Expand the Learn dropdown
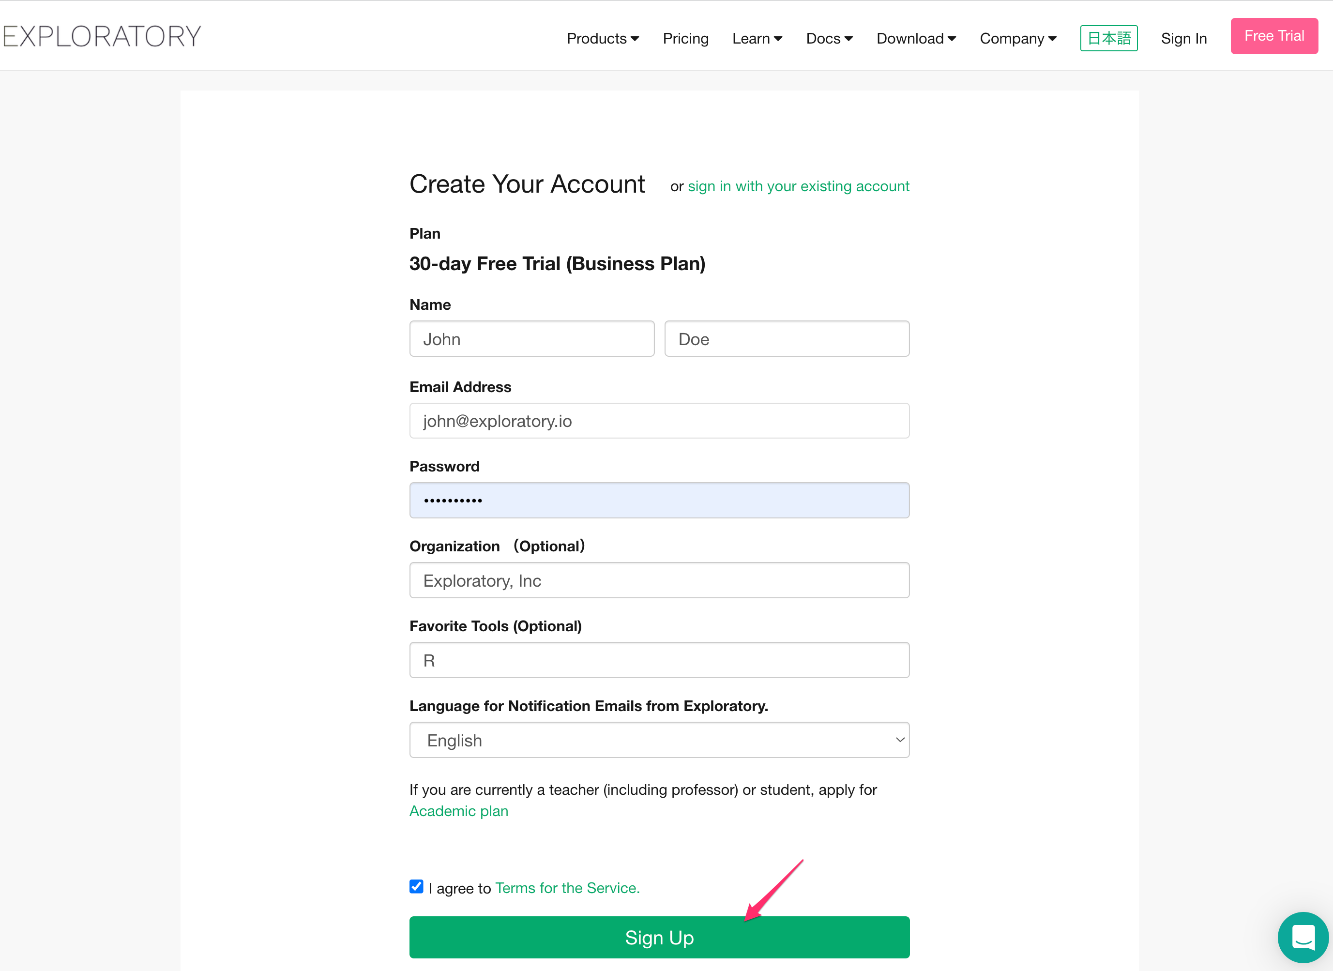Viewport: 1333px width, 971px height. coord(757,38)
